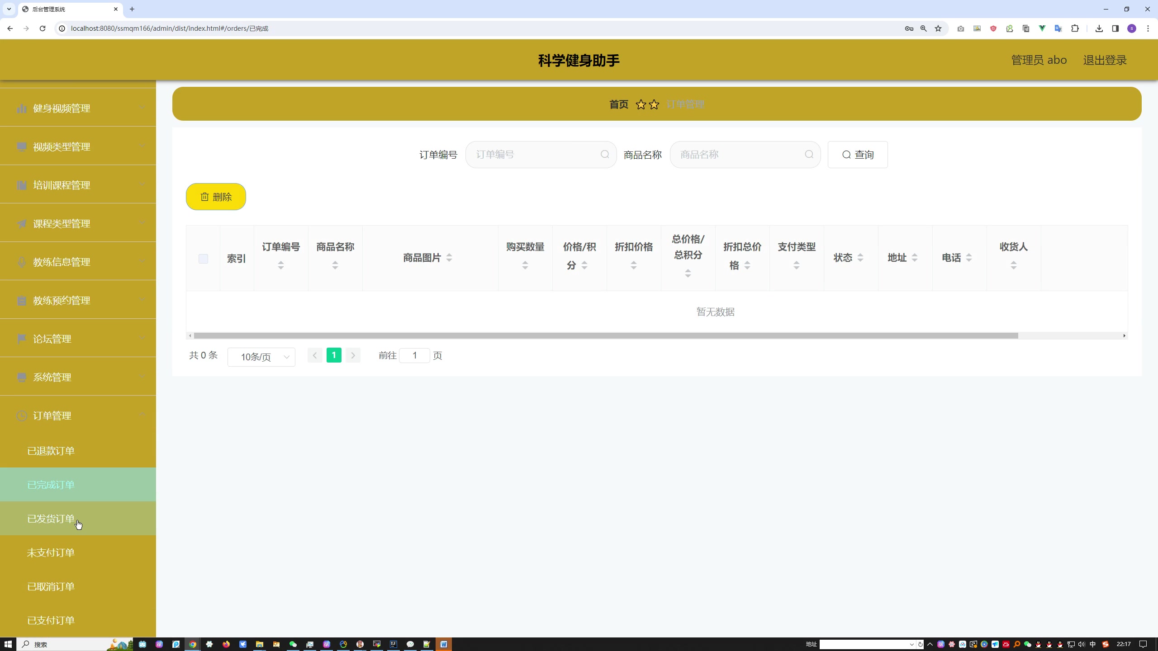Sort by 状态 column arrows
The image size is (1158, 651).
[860, 258]
